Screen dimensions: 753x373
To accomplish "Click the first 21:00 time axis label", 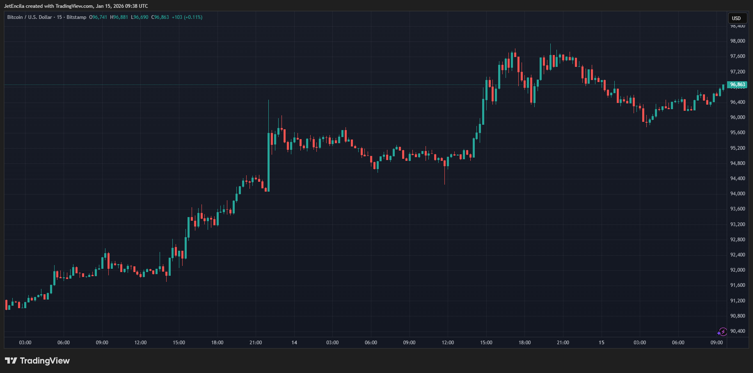I will point(256,343).
